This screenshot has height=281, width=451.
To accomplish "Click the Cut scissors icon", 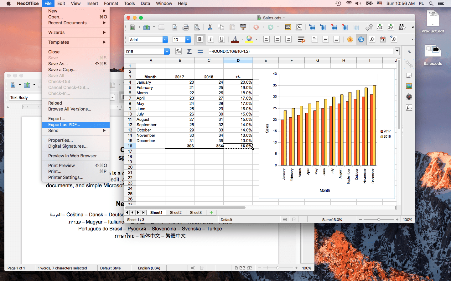I will pyautogui.click(x=210, y=27).
